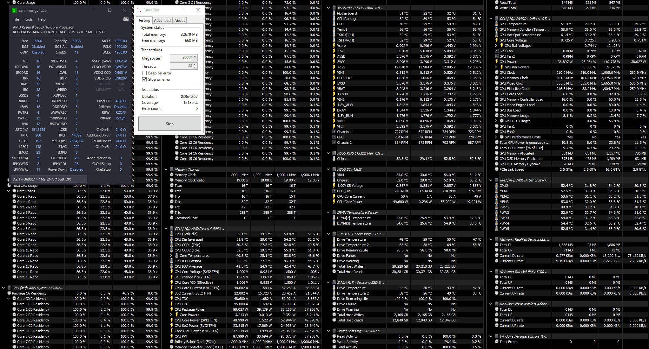Click the GPU Power lightning icon

click(x=496, y=62)
